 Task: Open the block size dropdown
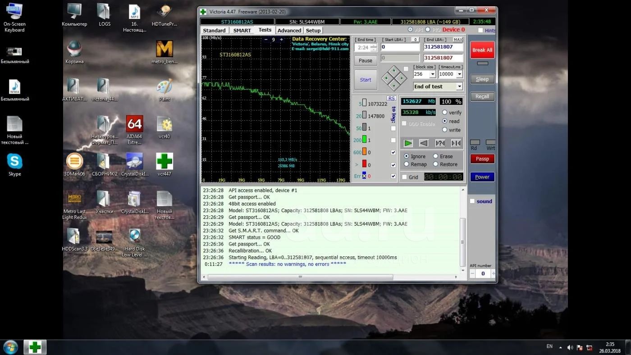[x=433, y=74]
